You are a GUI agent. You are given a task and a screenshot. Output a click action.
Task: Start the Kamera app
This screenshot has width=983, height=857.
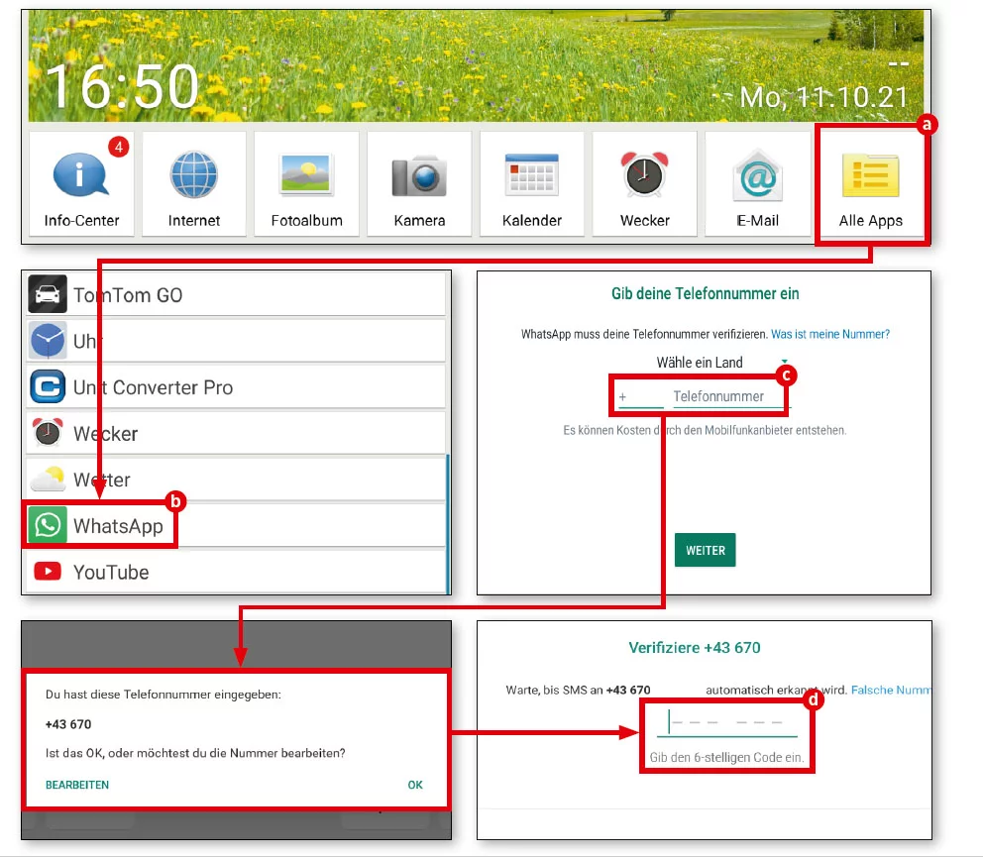point(419,184)
